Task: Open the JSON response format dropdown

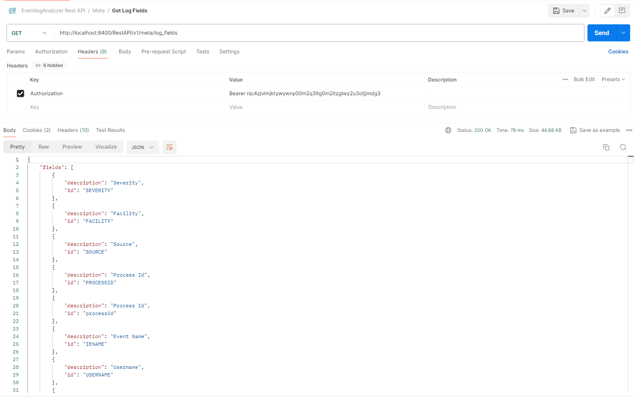Action: point(142,147)
